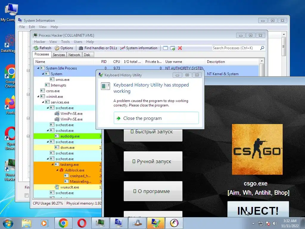Image resolution: width=305 pixels, height=229 pixels.
Task: Click the CS GO logo thumbnail
Action: [257, 149]
